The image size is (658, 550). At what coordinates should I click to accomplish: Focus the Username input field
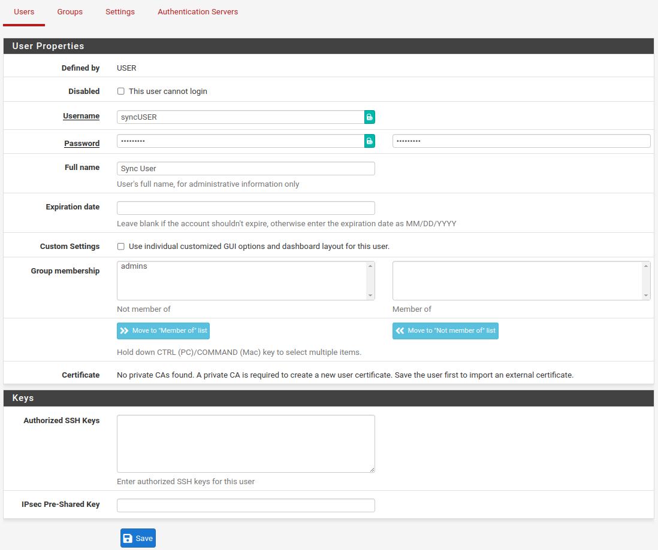(x=240, y=117)
